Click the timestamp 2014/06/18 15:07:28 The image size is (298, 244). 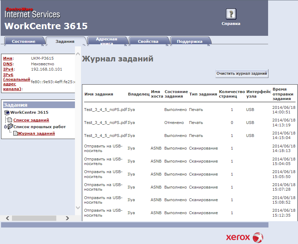point(284,187)
